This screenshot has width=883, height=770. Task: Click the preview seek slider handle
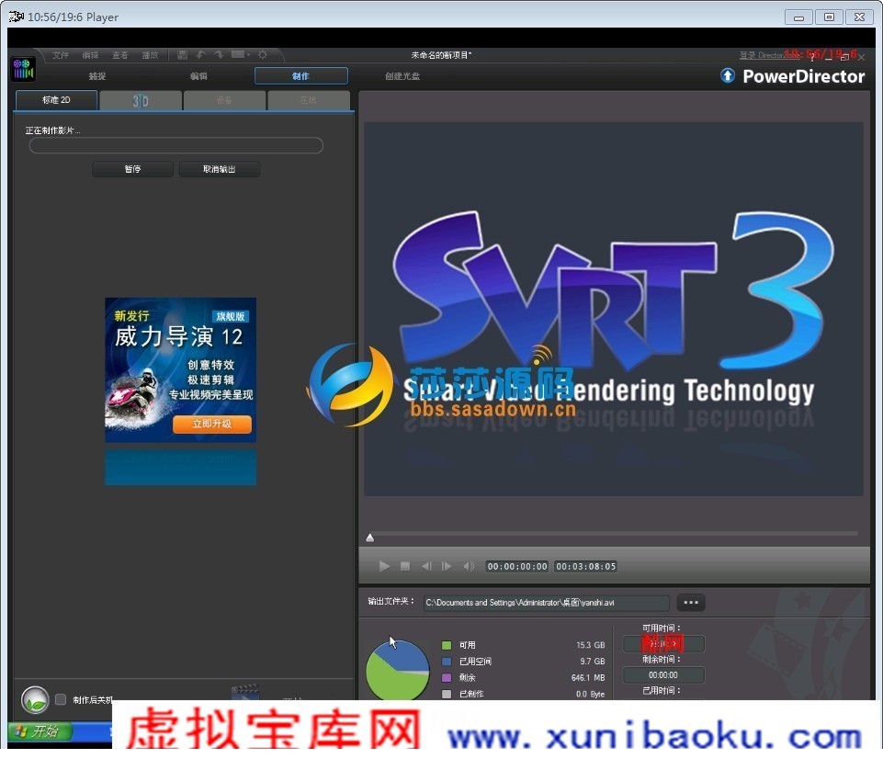point(370,538)
